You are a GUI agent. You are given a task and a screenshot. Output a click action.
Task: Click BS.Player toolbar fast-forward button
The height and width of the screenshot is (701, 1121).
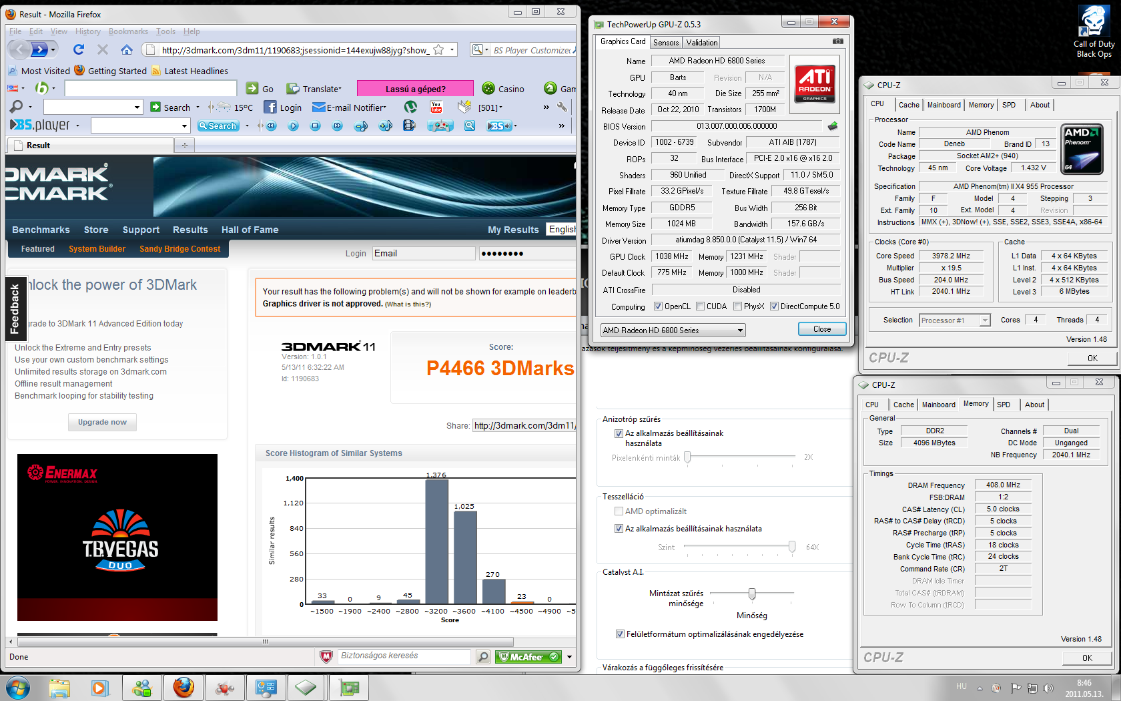click(338, 126)
